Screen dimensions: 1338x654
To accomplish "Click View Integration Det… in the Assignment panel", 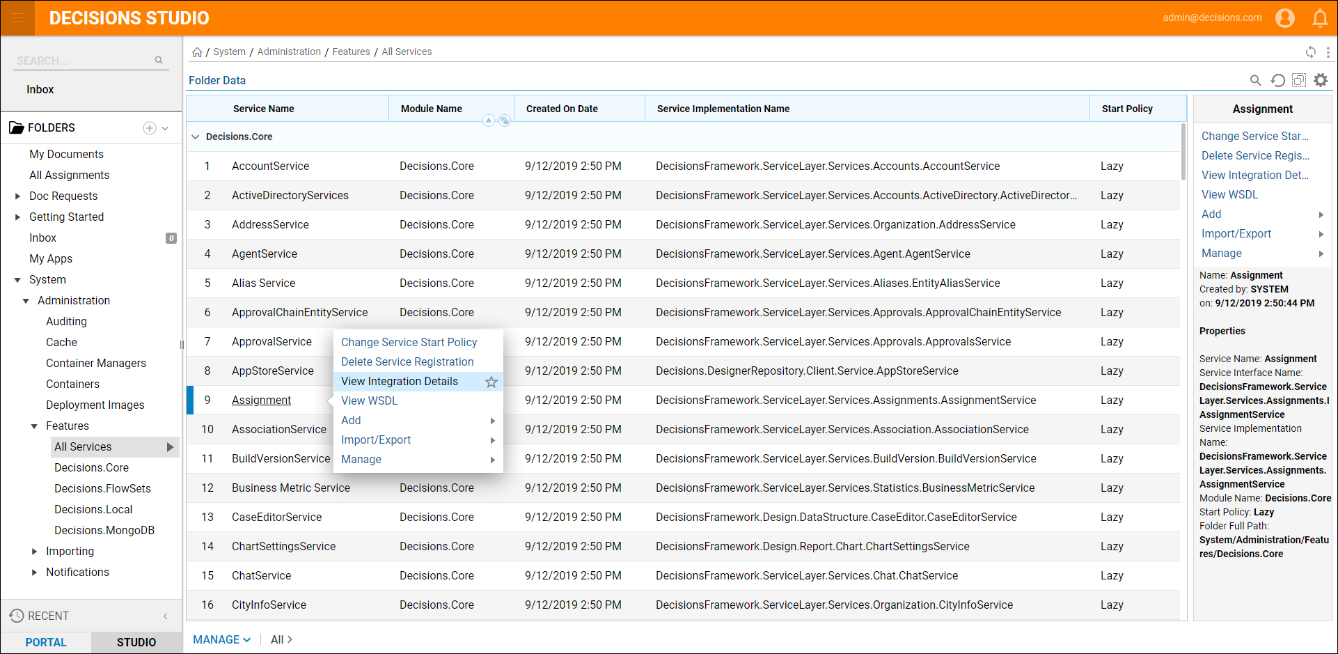I will [x=1254, y=175].
